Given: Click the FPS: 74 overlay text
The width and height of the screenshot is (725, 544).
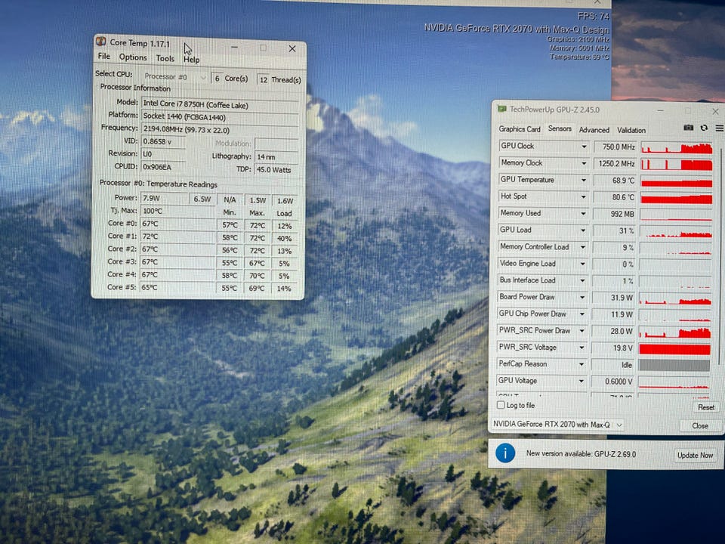Looking at the screenshot, I should (593, 16).
